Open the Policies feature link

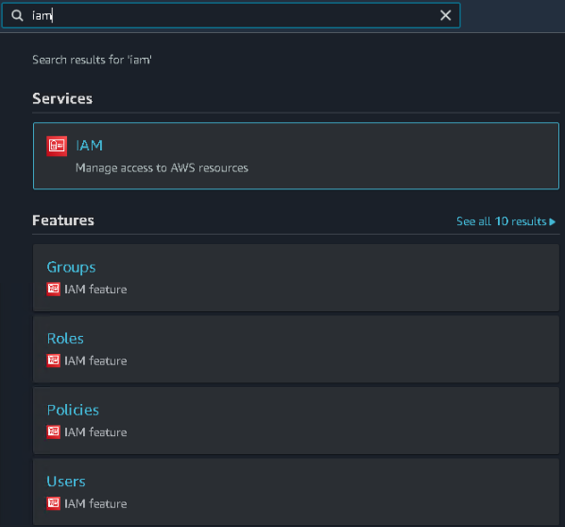[x=73, y=410]
